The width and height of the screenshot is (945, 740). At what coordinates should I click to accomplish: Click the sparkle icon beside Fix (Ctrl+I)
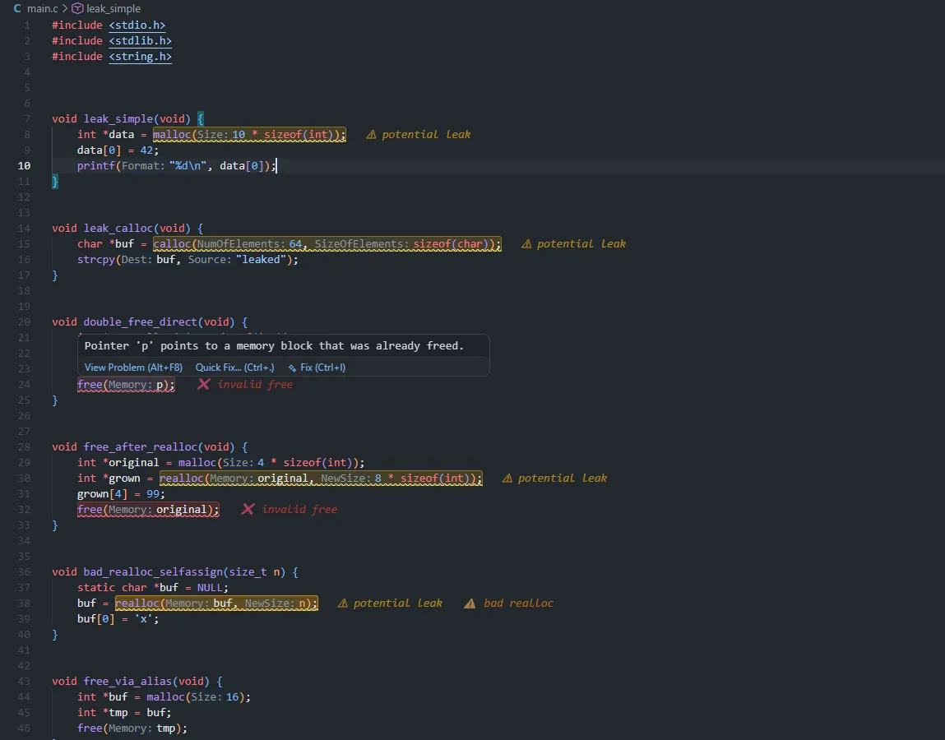click(x=292, y=368)
